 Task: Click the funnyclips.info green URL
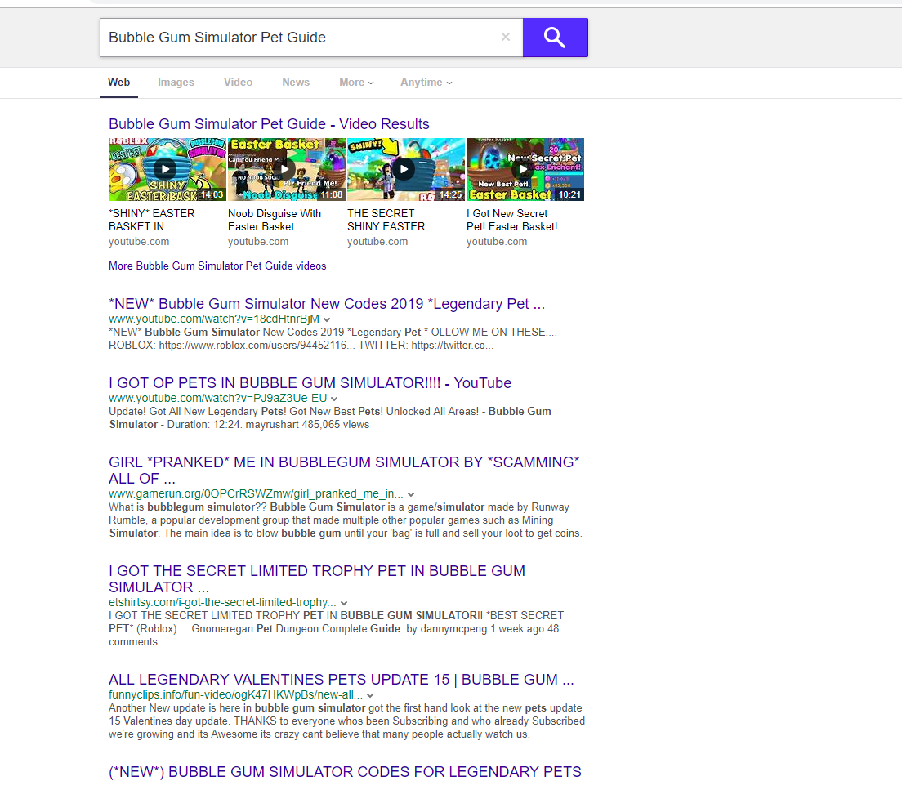point(236,695)
